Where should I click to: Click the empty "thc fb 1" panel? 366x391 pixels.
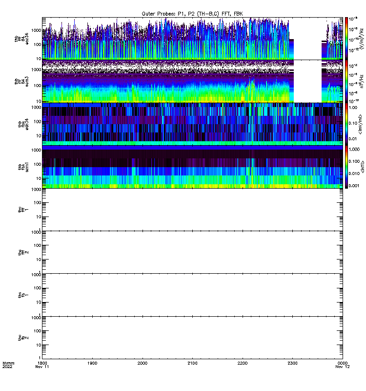point(192,295)
